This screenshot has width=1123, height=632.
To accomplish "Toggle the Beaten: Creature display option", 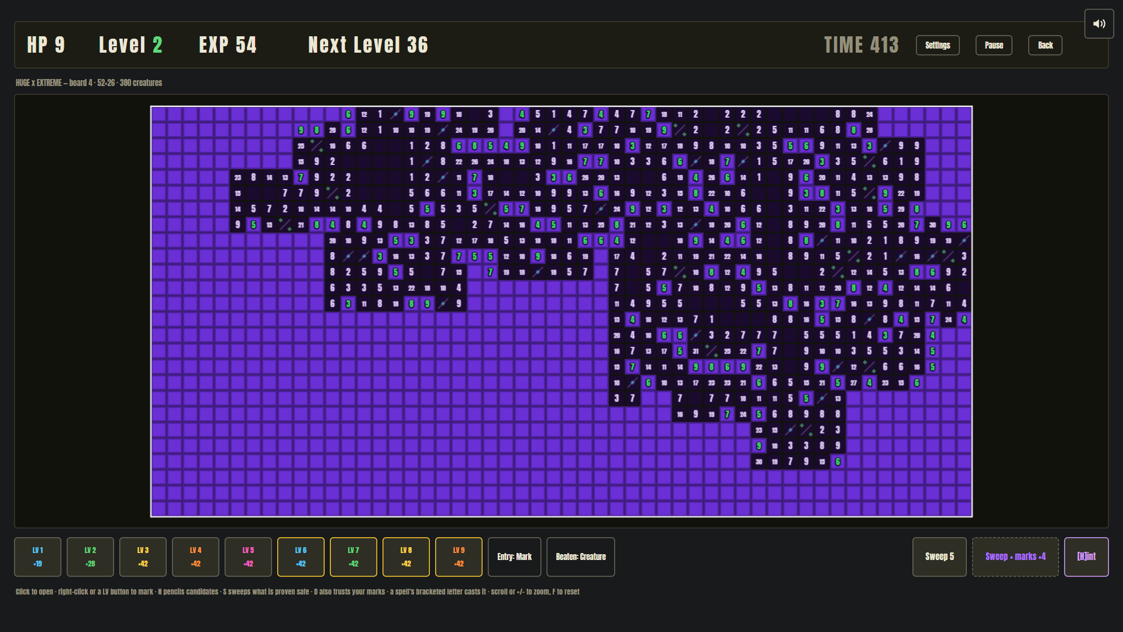I will (x=580, y=557).
